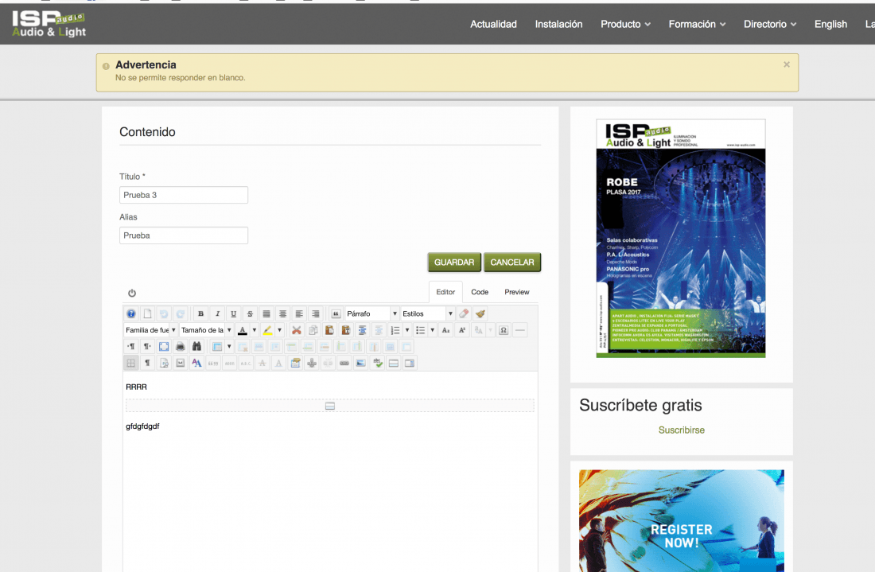Dismiss the Advertencia warning

point(786,64)
